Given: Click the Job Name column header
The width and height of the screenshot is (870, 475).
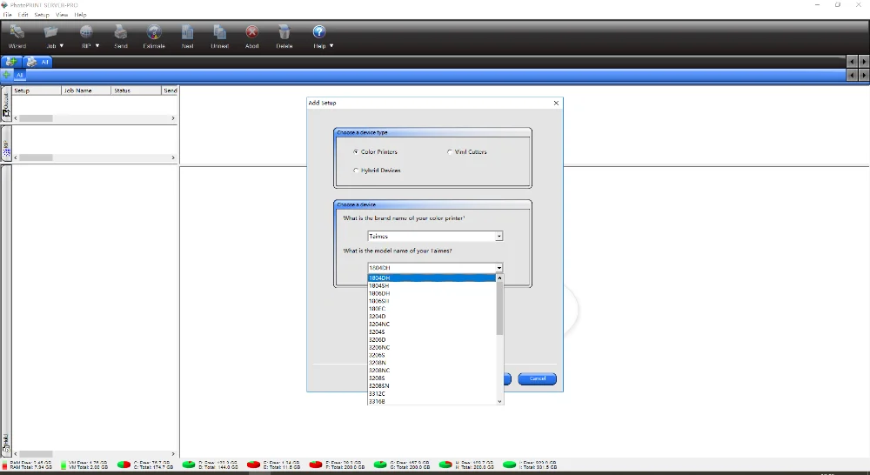Looking at the screenshot, I should pos(86,90).
